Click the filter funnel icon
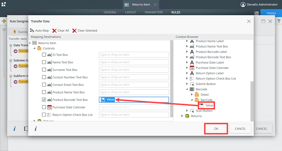The width and height of the screenshot is (282, 151). click(279, 21)
